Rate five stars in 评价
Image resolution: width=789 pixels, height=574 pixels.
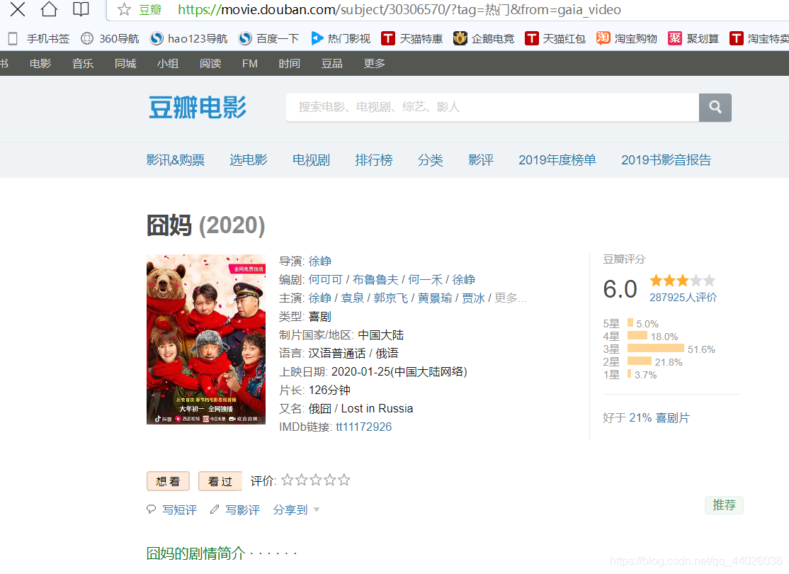click(x=344, y=480)
